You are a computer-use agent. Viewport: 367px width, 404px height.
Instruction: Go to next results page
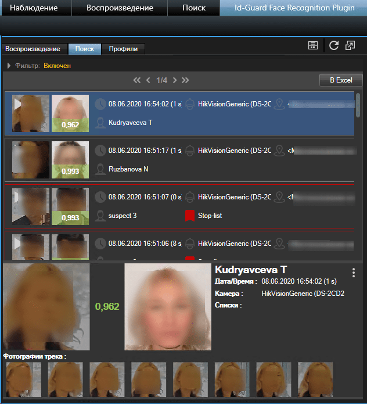[174, 80]
